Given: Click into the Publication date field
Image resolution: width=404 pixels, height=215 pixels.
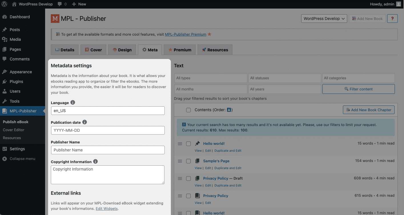Looking at the screenshot, I should [x=108, y=130].
